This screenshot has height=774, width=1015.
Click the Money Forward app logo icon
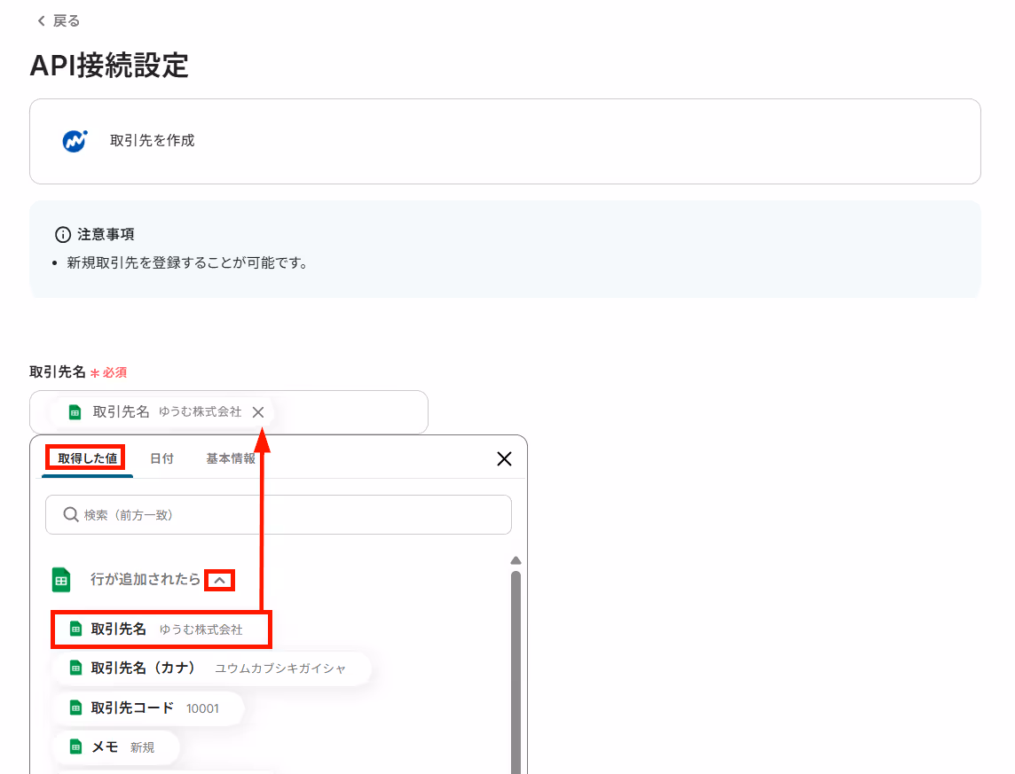[x=75, y=141]
